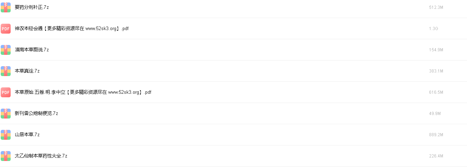Screen dimensions: 467x167
Task: Open the file 太乙仙制本草药性大全.7z
Action: pyautogui.click(x=41, y=156)
